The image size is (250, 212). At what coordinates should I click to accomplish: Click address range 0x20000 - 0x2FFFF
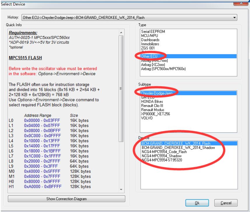tap(42, 161)
